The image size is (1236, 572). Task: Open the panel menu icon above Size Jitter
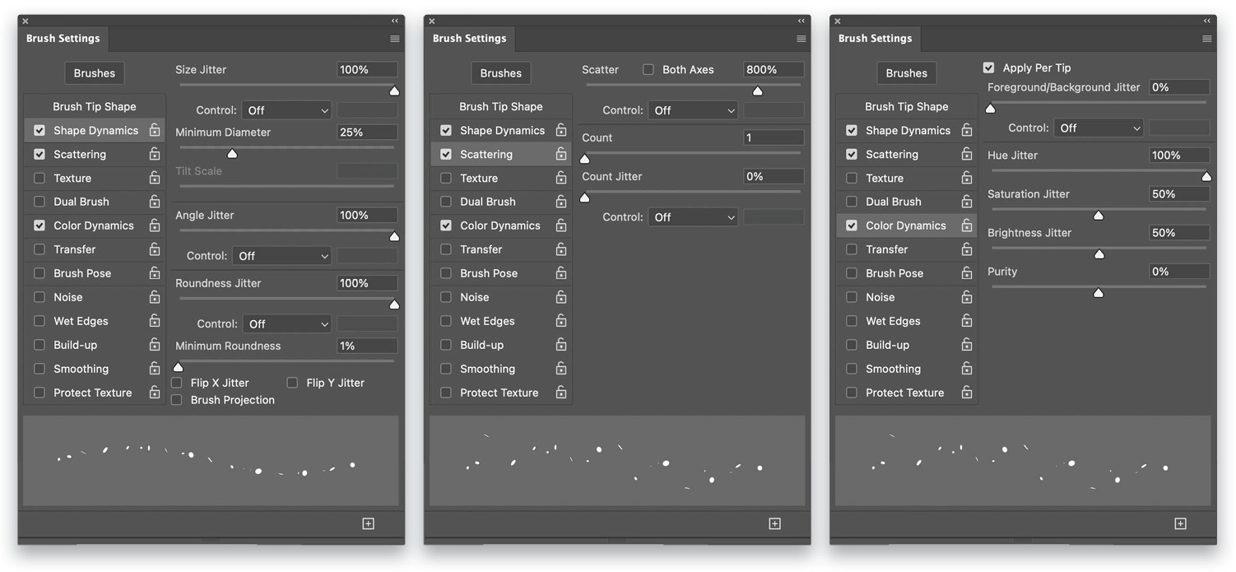395,39
